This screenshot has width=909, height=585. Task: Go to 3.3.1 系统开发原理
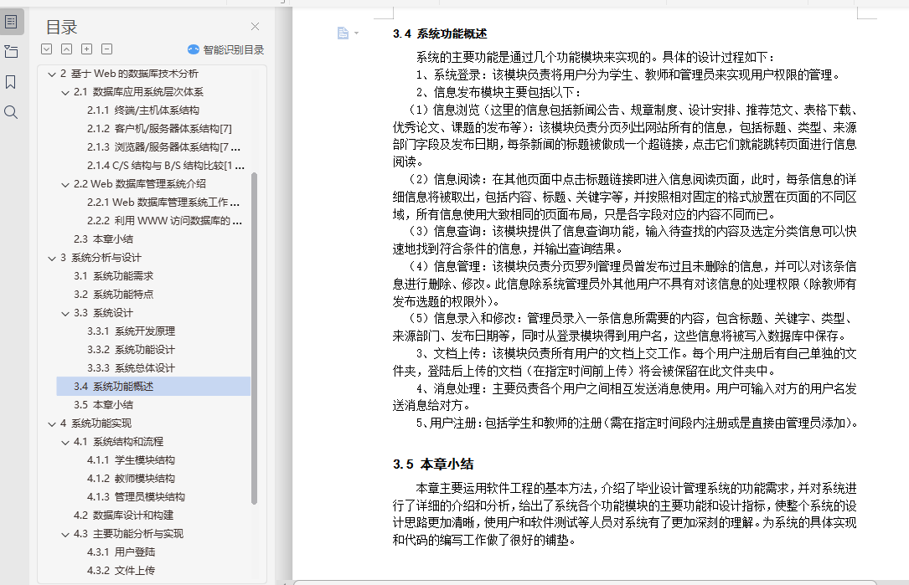131,331
